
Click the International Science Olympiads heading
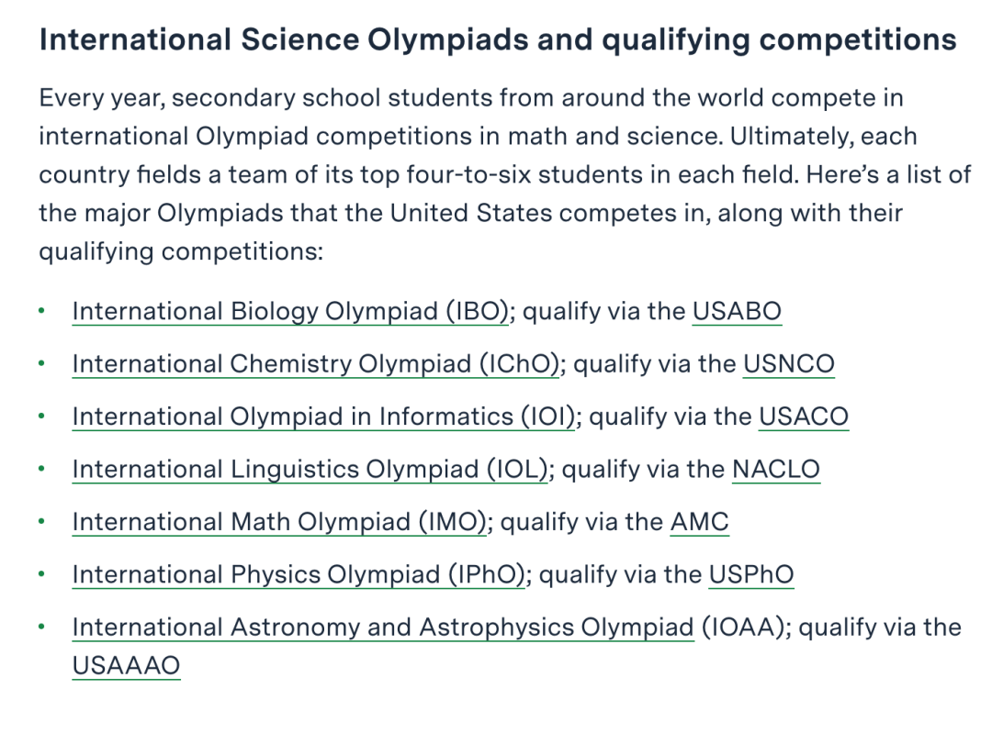coord(497,39)
